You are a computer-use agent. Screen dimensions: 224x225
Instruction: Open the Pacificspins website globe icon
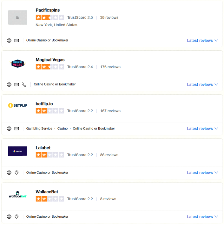(9, 41)
